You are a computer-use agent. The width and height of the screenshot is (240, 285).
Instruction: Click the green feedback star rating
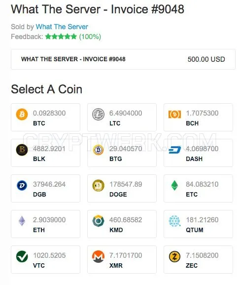pos(61,37)
